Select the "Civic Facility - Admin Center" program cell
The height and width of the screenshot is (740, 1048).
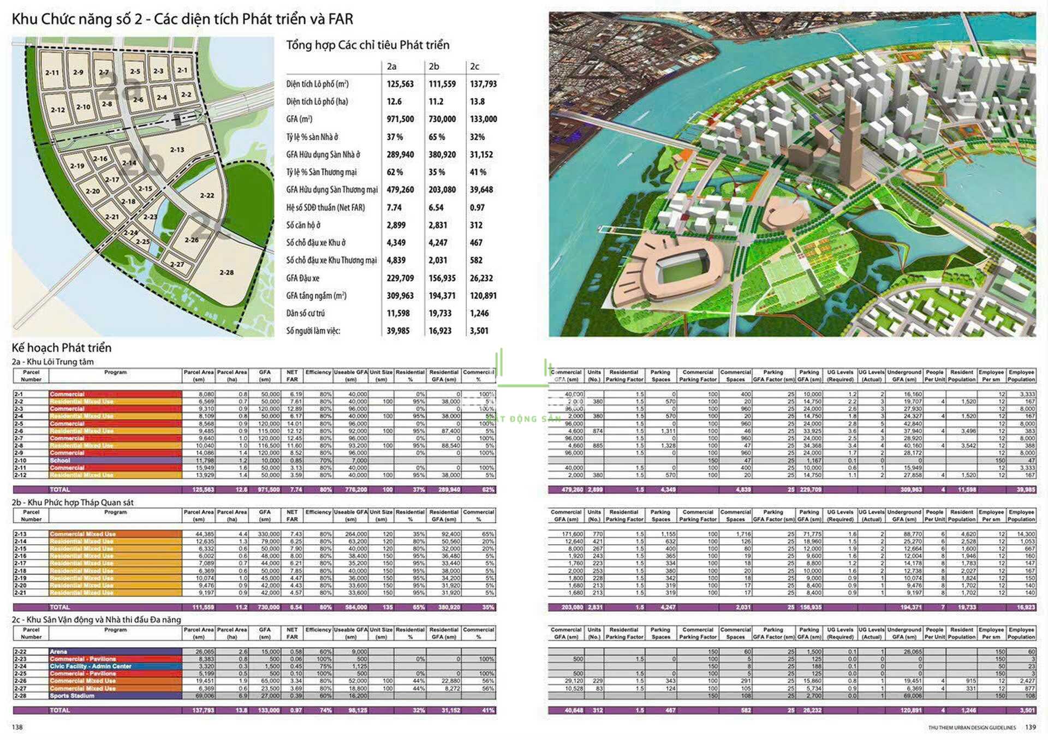coord(115,666)
